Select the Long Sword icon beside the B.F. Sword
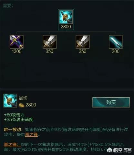This screenshot has width=134, height=155. [x=49, y=42]
